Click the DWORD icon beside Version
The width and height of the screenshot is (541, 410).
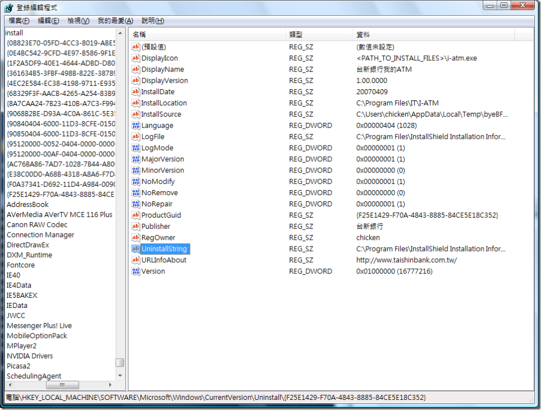click(135, 271)
